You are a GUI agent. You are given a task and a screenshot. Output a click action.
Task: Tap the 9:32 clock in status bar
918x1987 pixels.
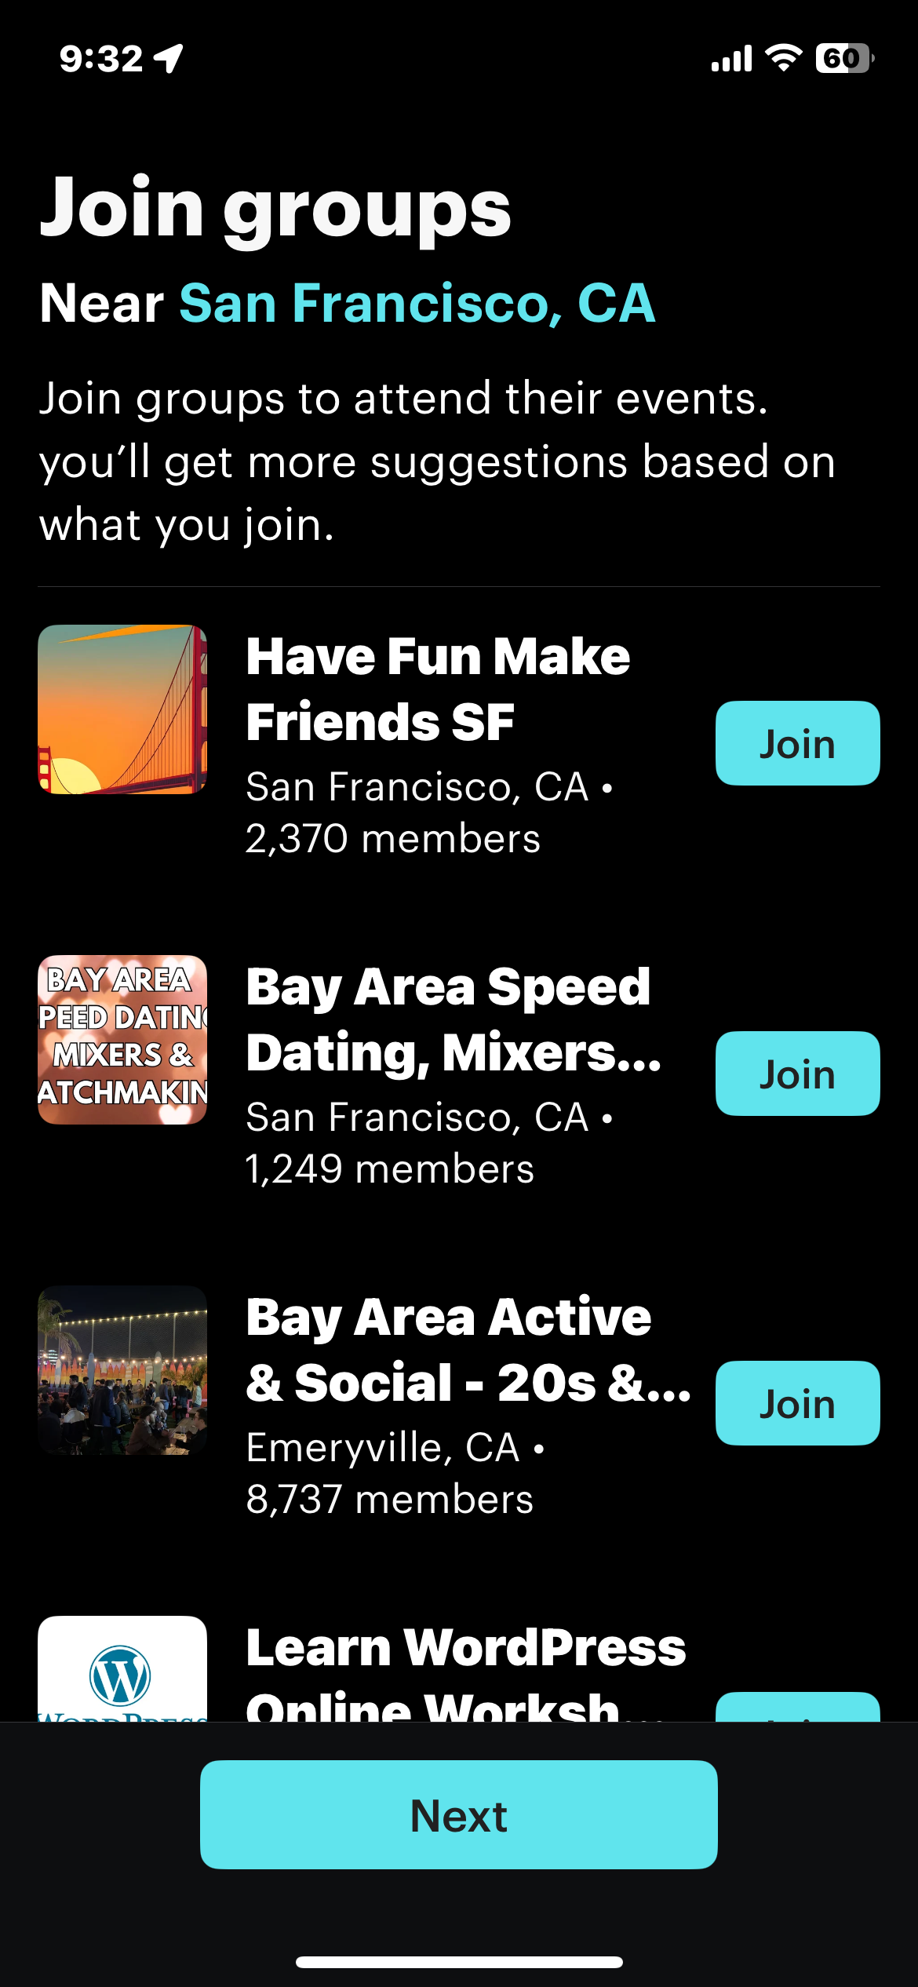101,59
